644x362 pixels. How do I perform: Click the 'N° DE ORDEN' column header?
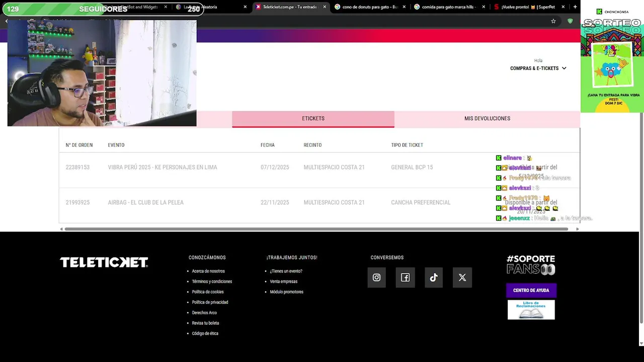pos(79,145)
